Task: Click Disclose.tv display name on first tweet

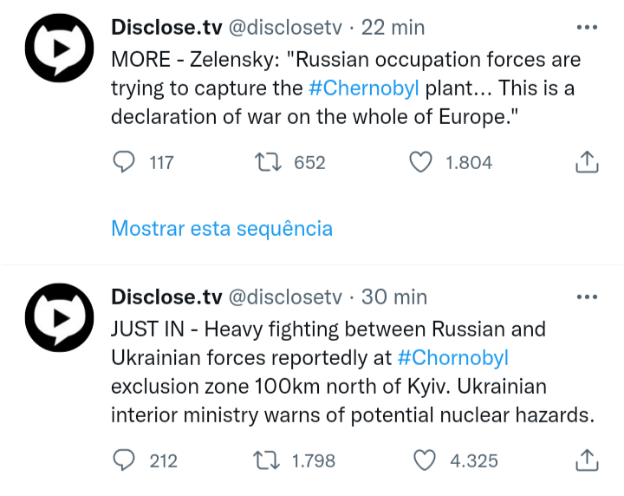Action: pyautogui.click(x=166, y=28)
